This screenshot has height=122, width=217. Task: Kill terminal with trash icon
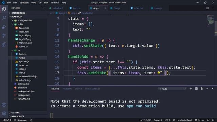(x=202, y=89)
